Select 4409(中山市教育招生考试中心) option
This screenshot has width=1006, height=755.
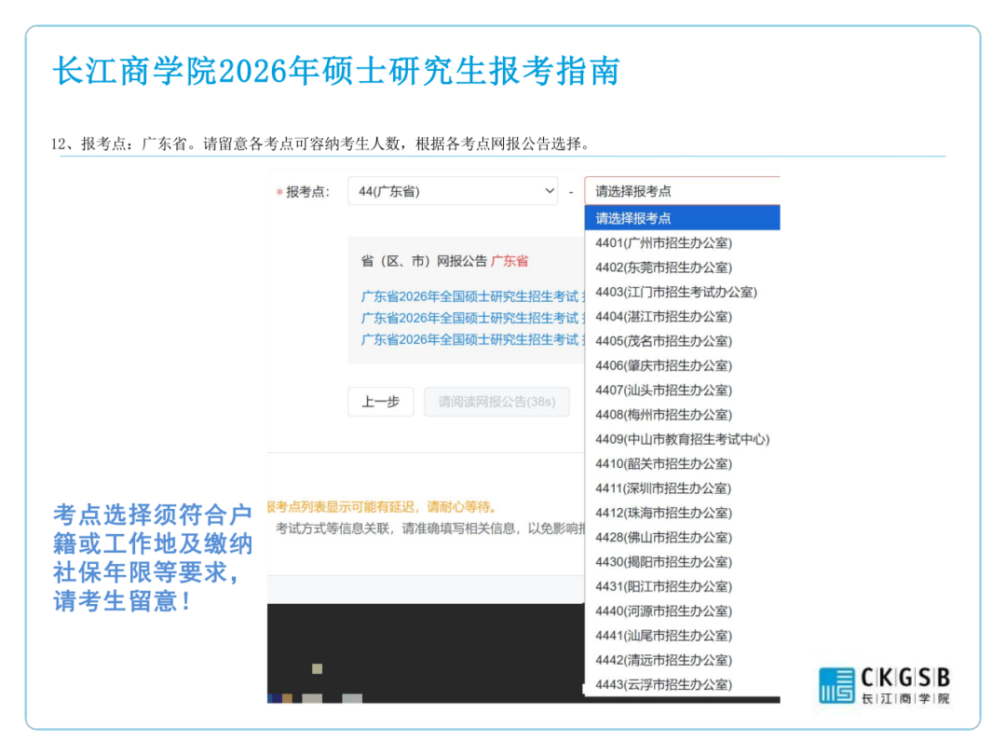pos(683,439)
